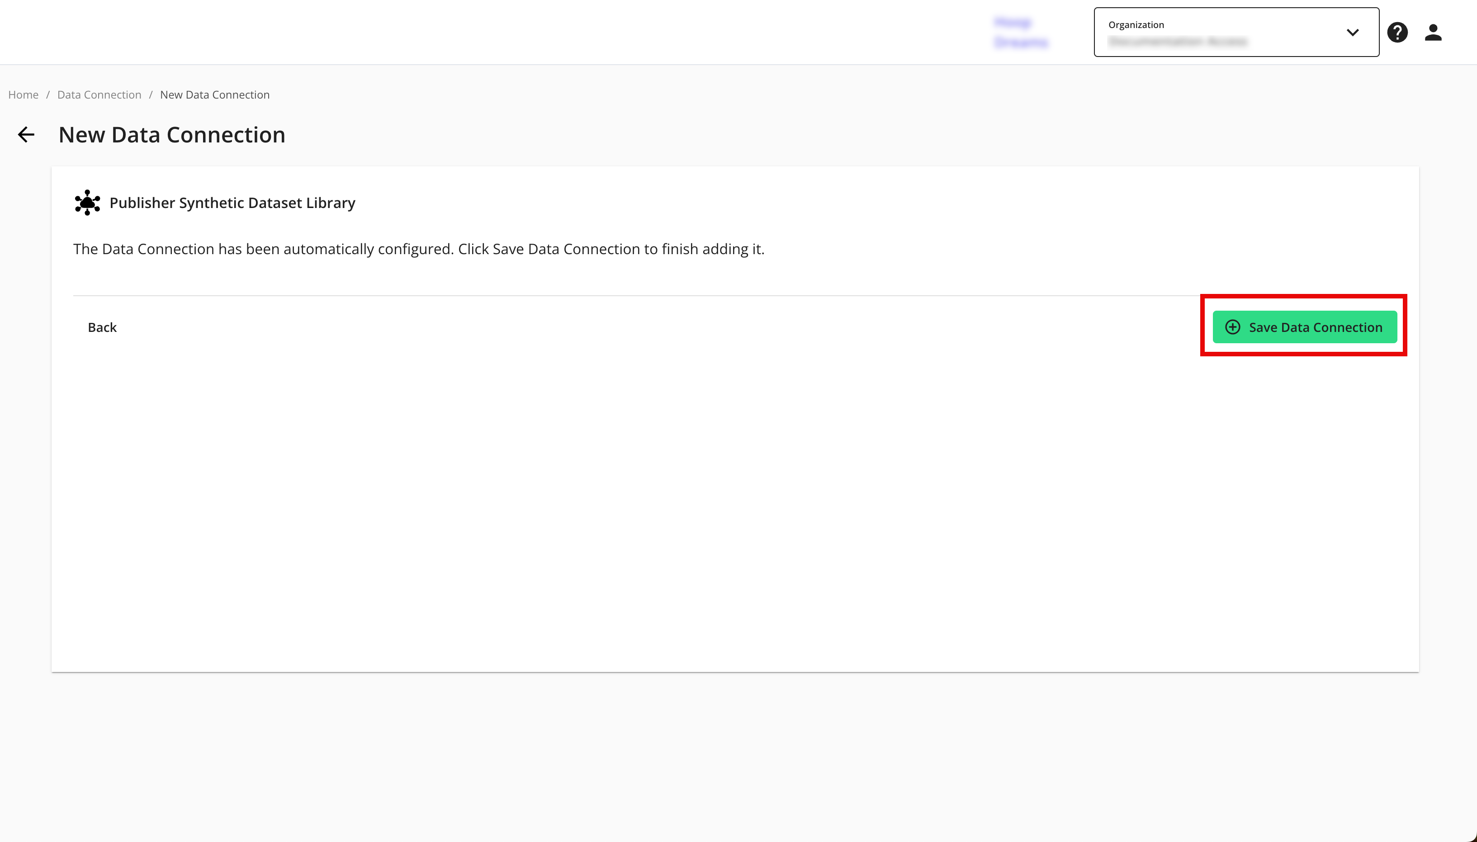Click the automatically configured description text

[x=418, y=249]
